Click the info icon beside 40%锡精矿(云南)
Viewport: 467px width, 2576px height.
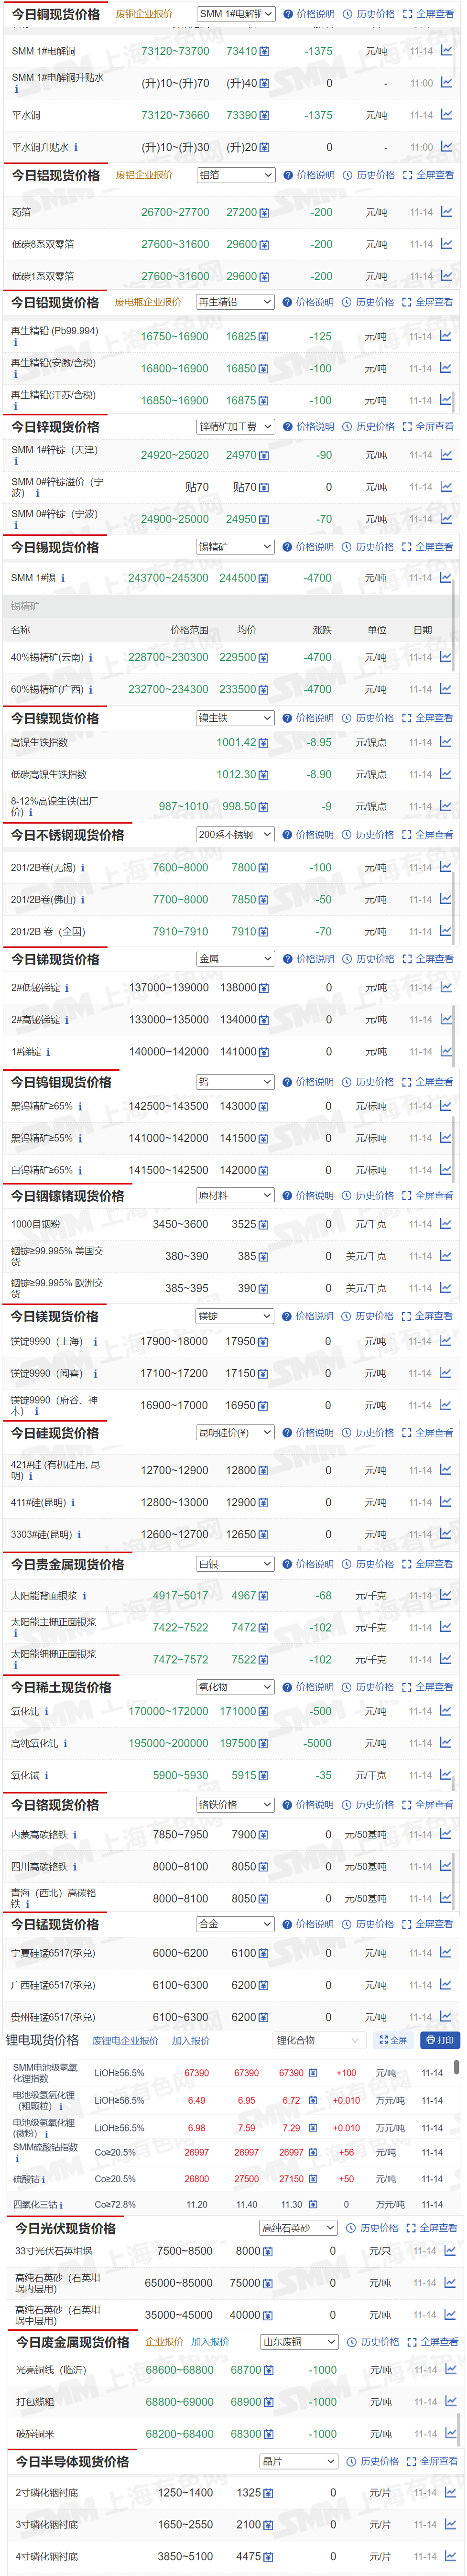coord(91,658)
